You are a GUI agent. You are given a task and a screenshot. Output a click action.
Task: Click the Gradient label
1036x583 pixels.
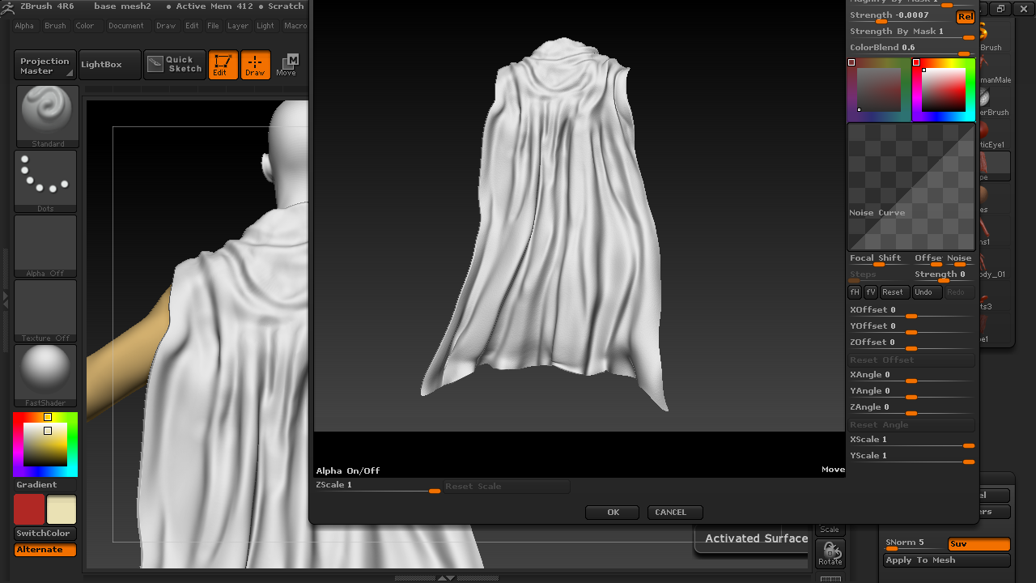[37, 485]
